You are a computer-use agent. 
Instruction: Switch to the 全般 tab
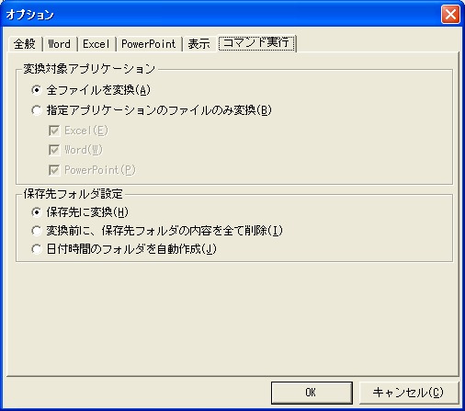25,44
